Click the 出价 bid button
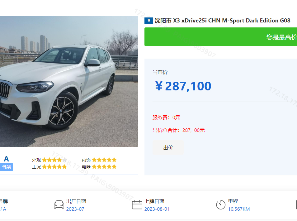This screenshot has width=297, height=221. (168, 147)
